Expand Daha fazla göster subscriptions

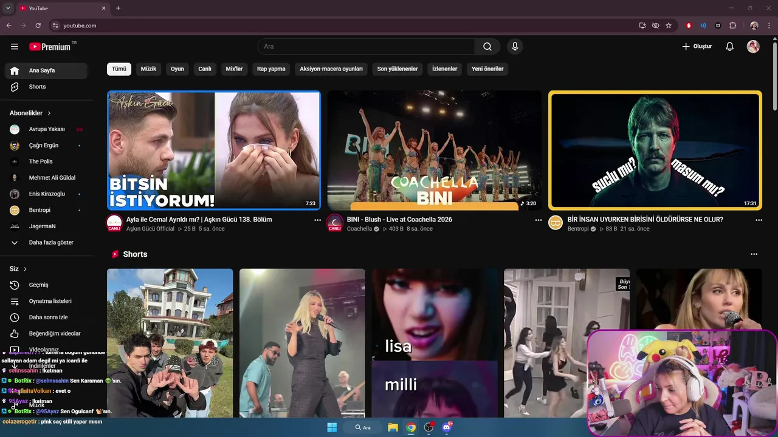(46, 243)
